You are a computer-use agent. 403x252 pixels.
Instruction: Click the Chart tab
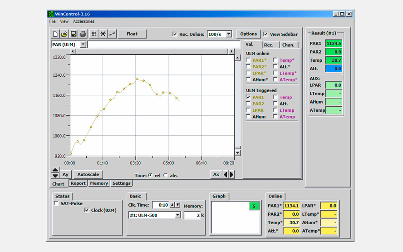(59, 184)
